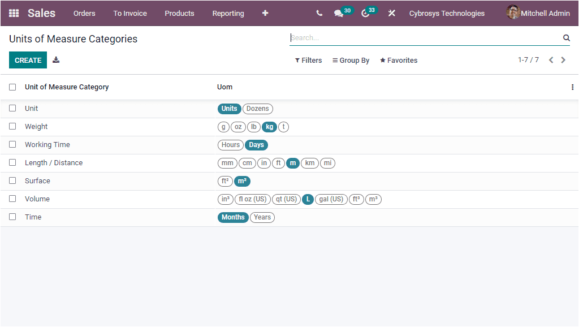Viewport: 579px width, 327px height.
Task: Click the CREATE button
Action: (28, 59)
